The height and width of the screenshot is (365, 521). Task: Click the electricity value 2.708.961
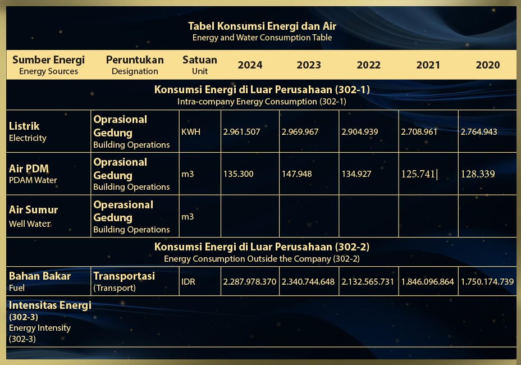pyautogui.click(x=420, y=132)
